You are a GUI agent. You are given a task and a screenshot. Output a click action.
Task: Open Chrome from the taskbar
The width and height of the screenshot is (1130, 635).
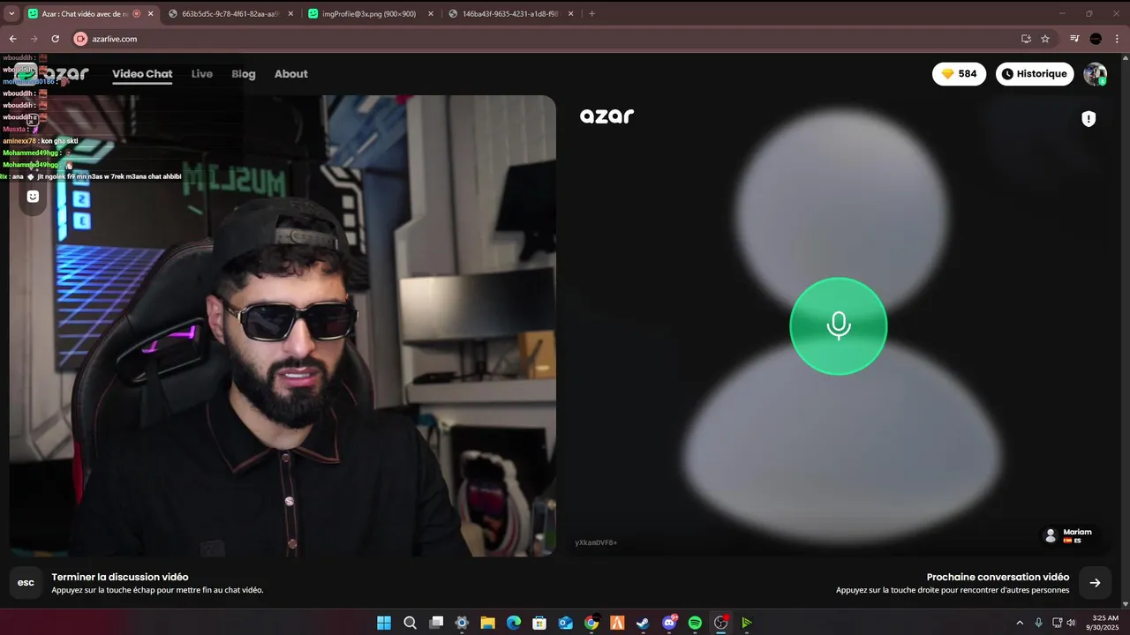point(591,623)
